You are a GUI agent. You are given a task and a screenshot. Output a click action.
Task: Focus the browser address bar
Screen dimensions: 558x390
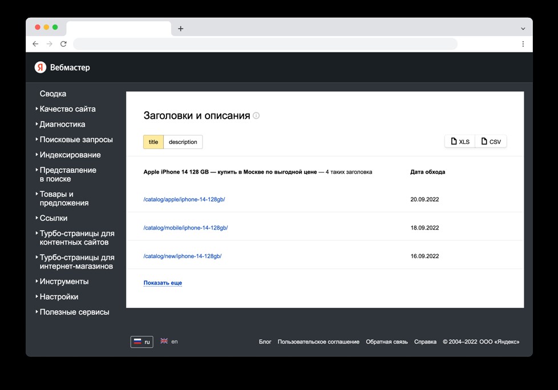265,44
